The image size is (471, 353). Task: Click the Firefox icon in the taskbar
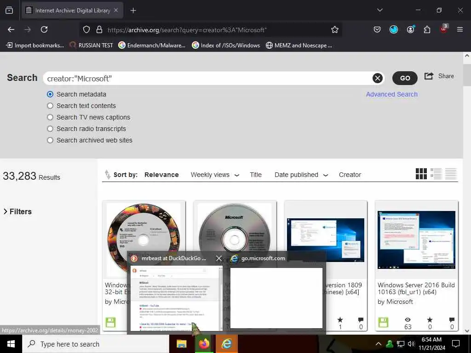click(x=204, y=344)
